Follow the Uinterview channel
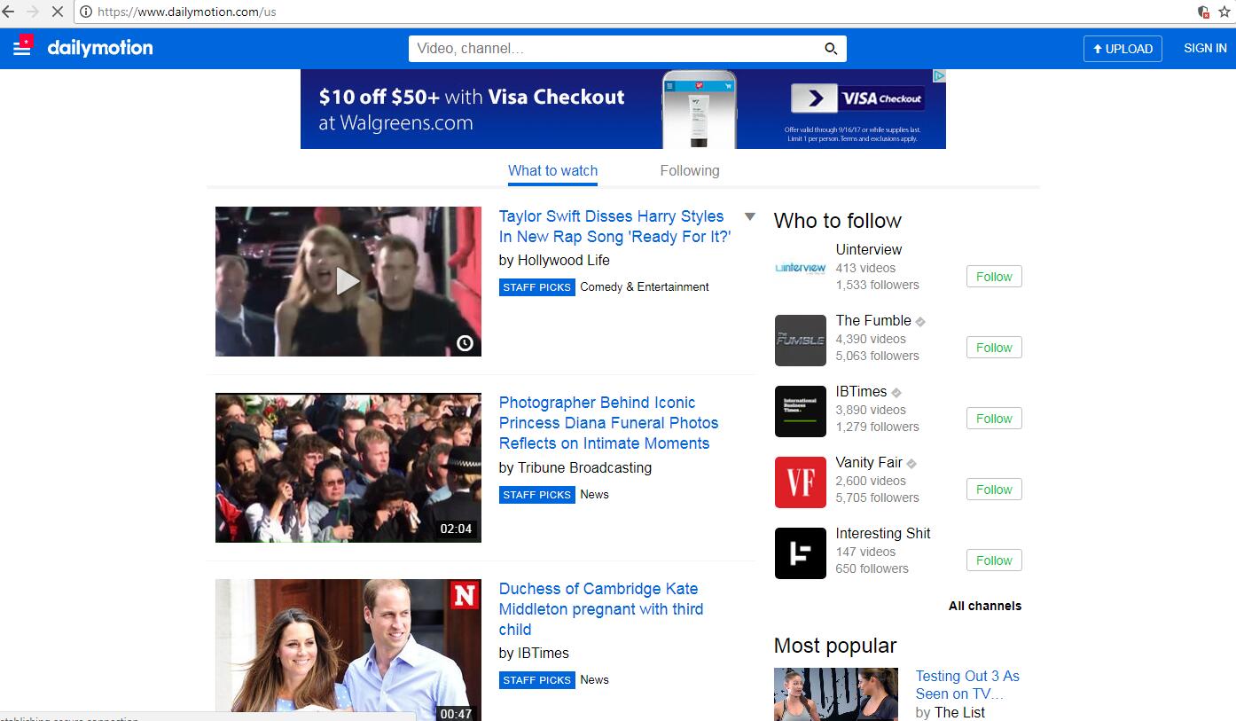 pos(994,277)
